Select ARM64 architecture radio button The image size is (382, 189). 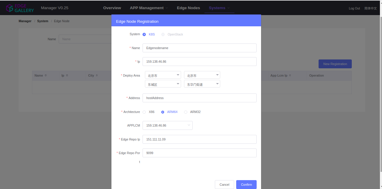(163, 112)
